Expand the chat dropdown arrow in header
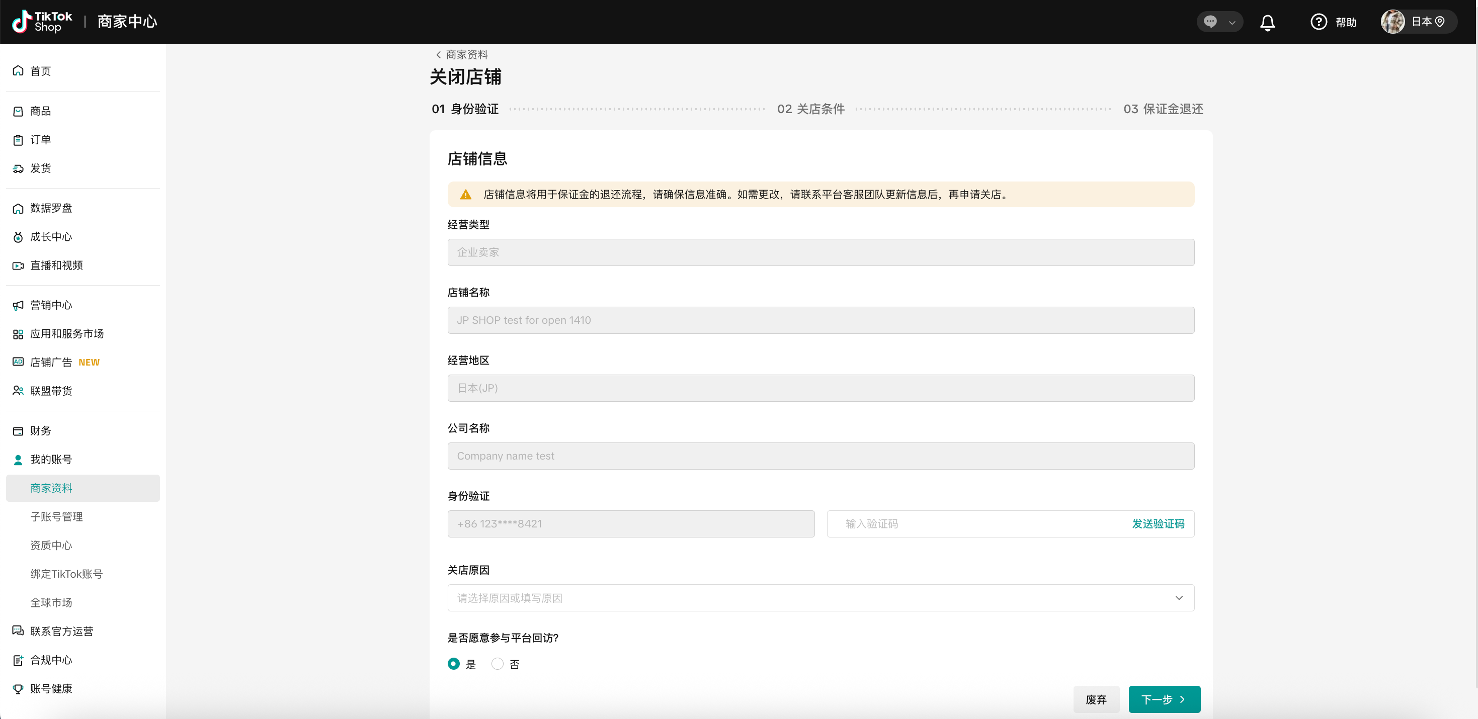 point(1232,22)
